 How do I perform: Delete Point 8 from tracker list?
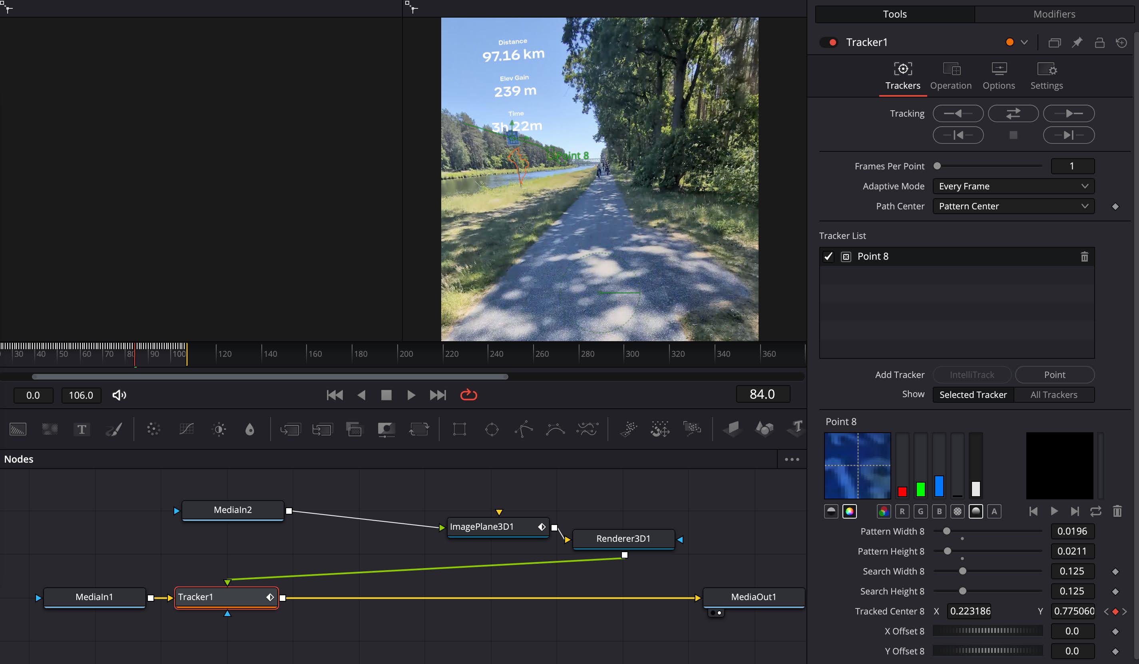pyautogui.click(x=1084, y=256)
